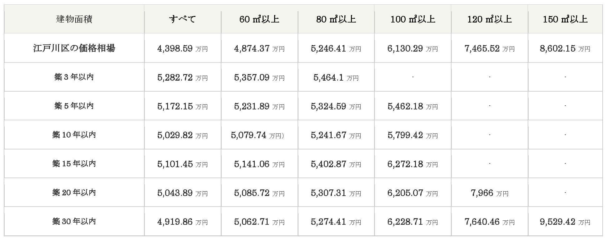Image resolution: width=607 pixels, height=241 pixels.
Task: Click the 築20年以内 row label
Action: pos(74,192)
